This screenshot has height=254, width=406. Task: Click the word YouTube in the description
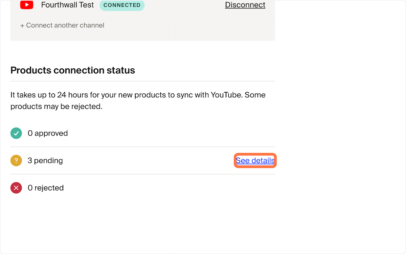[226, 95]
